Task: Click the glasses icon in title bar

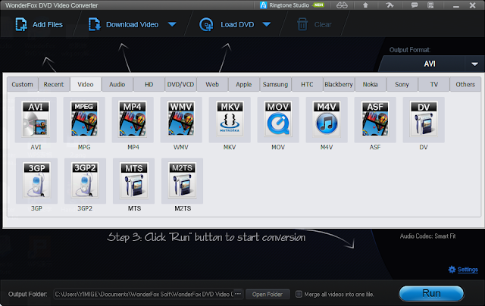Action: [x=342, y=5]
